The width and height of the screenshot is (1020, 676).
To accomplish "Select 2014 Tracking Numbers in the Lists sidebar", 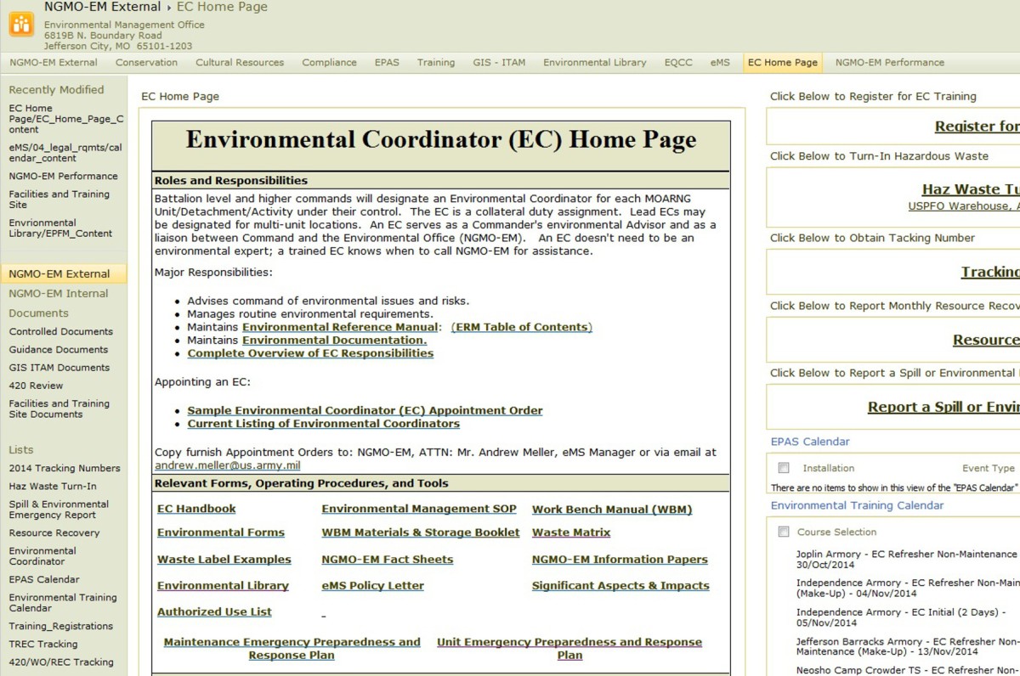I will (x=63, y=468).
